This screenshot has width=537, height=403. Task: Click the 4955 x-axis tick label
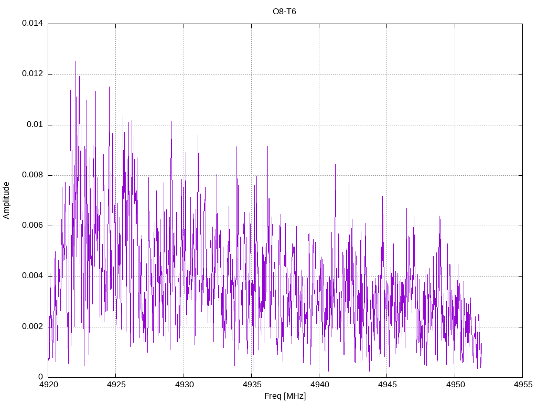pos(523,385)
